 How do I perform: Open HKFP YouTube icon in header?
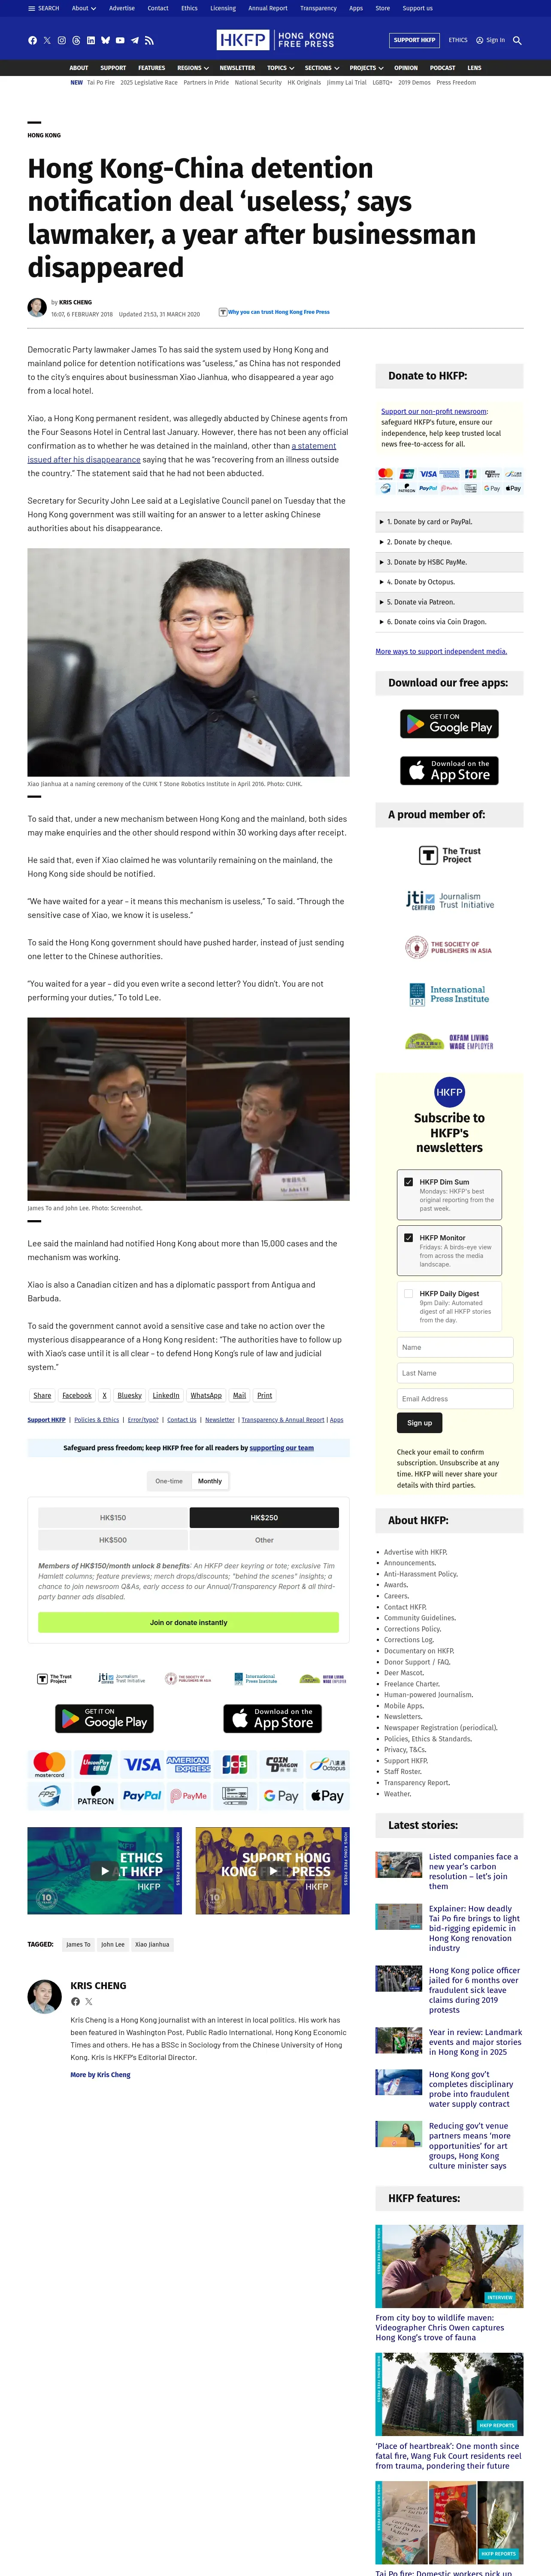coord(120,41)
